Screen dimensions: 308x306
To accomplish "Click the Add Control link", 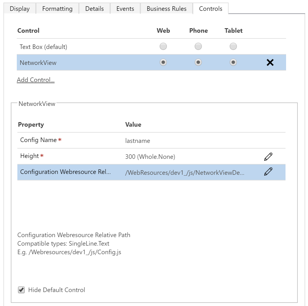I will click(x=36, y=80).
